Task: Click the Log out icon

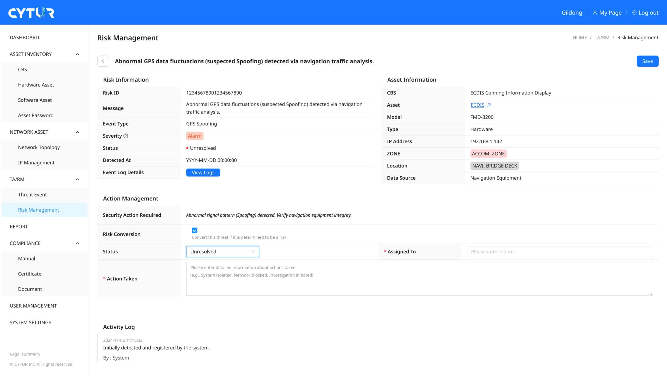Action: pos(634,13)
